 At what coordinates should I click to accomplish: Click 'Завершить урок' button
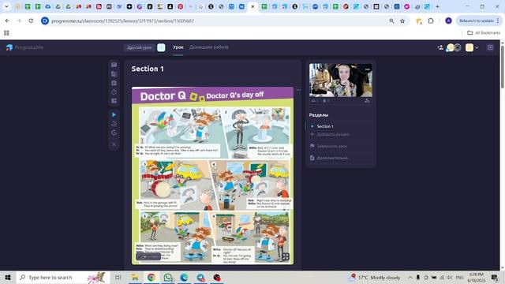[331, 146]
